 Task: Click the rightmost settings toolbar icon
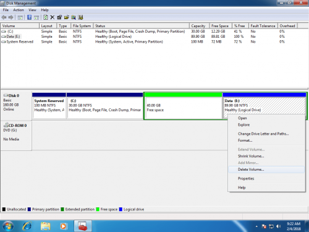80,17
